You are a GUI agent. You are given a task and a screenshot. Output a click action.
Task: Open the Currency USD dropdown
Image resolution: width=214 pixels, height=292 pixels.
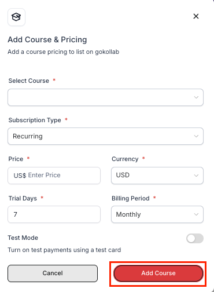pyautogui.click(x=157, y=176)
